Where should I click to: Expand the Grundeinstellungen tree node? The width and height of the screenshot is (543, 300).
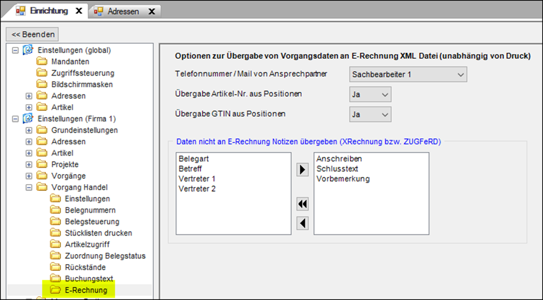[x=29, y=130]
